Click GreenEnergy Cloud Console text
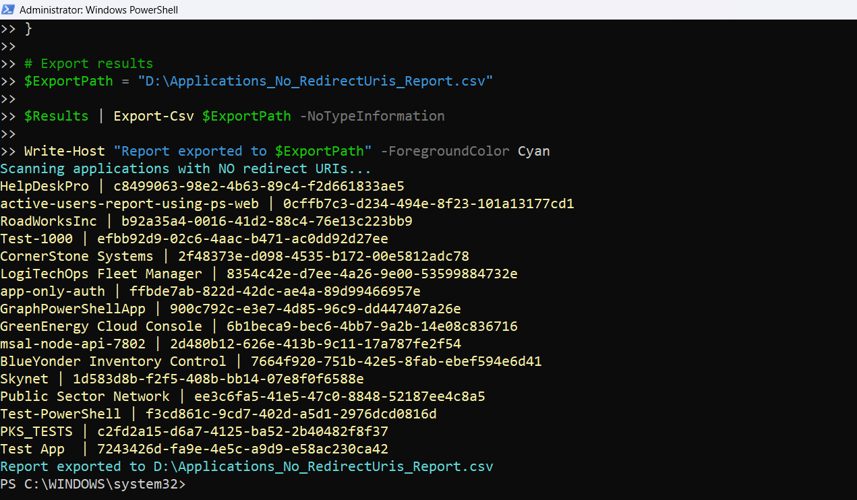The height and width of the screenshot is (500, 857). (100, 326)
